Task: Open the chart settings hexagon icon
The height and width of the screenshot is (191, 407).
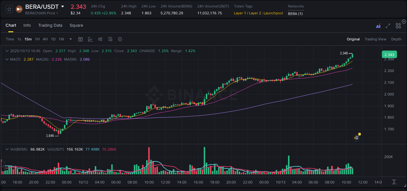Action: [120, 39]
